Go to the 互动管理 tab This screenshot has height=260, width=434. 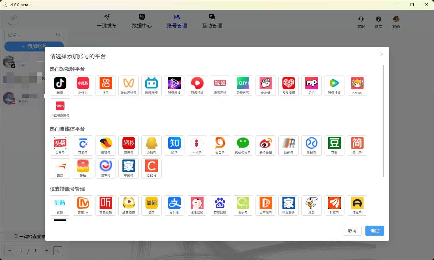click(212, 21)
